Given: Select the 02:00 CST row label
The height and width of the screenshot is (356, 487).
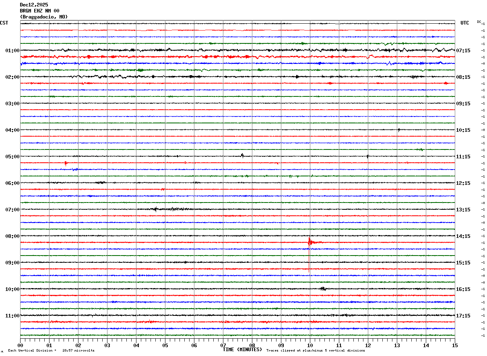Looking at the screenshot, I should tap(12, 77).
